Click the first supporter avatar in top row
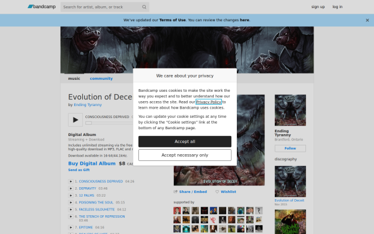This screenshot has height=234, width=374. tap(177, 211)
